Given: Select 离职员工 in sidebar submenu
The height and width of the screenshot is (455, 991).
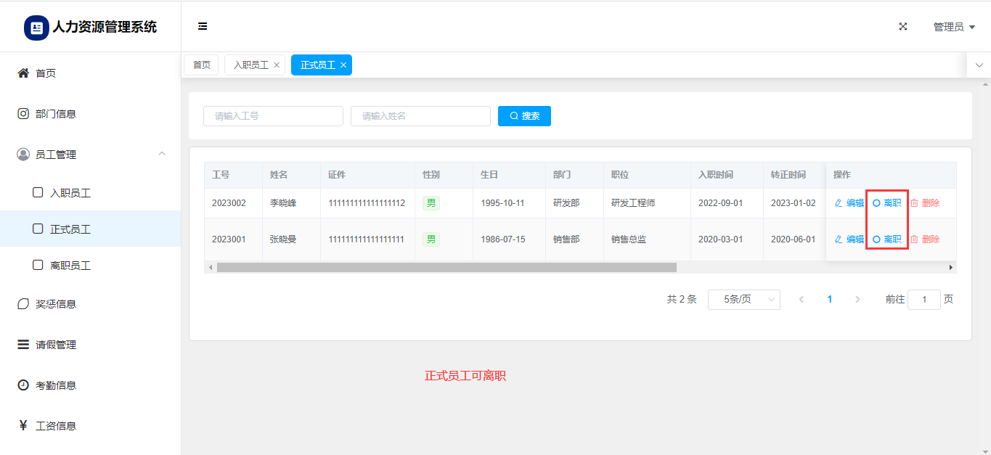Looking at the screenshot, I should point(70,266).
